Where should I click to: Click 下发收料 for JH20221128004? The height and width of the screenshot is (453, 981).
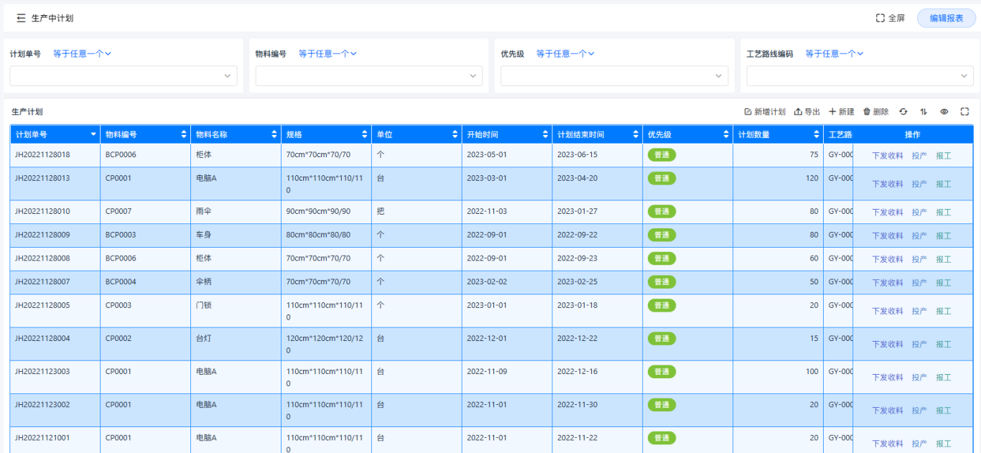click(x=888, y=345)
